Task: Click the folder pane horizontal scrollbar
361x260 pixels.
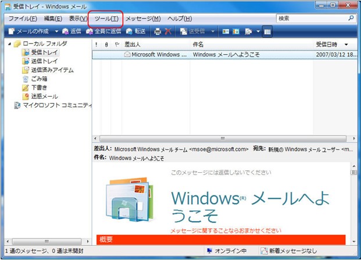Action: (47, 241)
